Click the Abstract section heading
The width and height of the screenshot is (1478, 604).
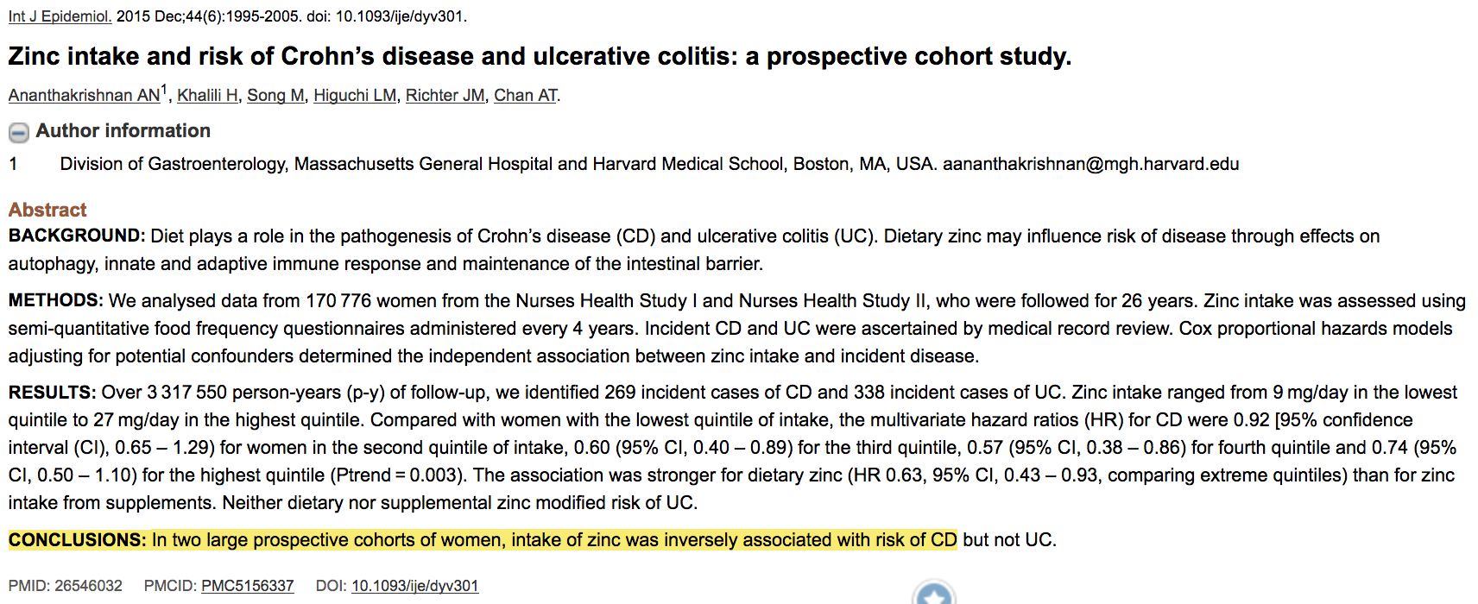pyautogui.click(x=47, y=210)
